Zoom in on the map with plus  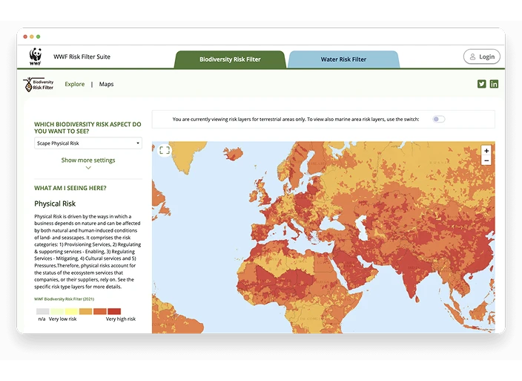(486, 151)
